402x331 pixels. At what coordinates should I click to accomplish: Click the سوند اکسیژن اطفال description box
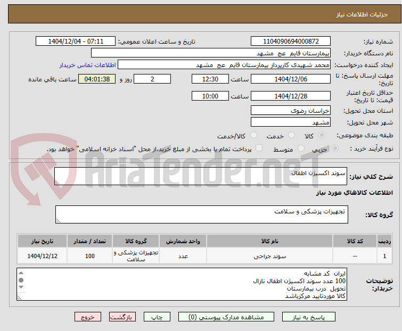pyautogui.click(x=201, y=176)
